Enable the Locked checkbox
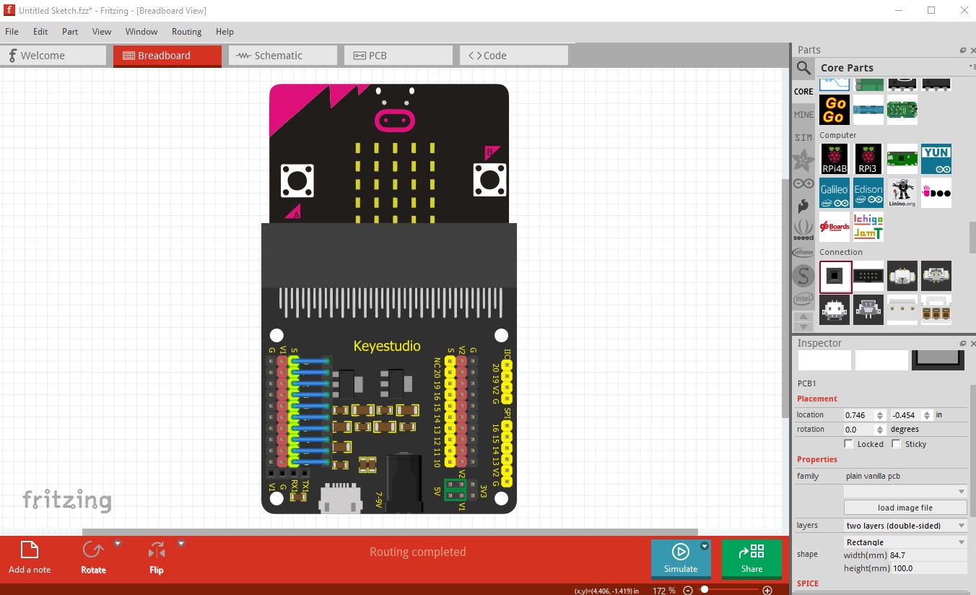The height and width of the screenshot is (595, 976). [849, 444]
